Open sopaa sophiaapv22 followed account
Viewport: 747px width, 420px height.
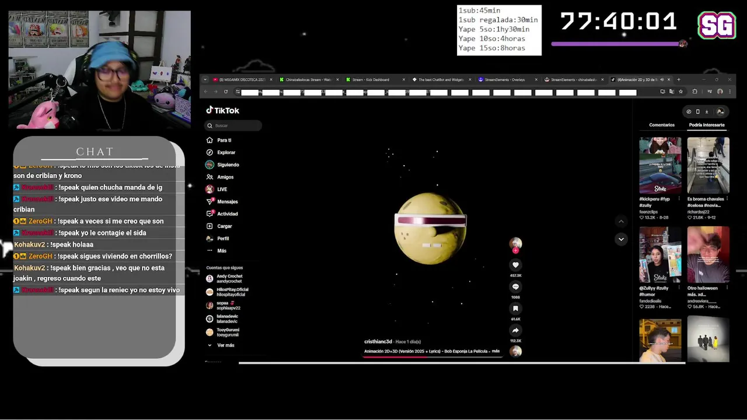pos(223,305)
